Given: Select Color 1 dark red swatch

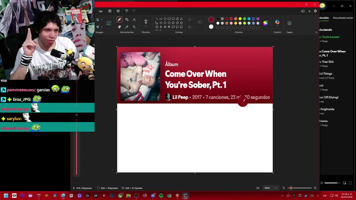Looking at the screenshot, I should click(x=211, y=20).
